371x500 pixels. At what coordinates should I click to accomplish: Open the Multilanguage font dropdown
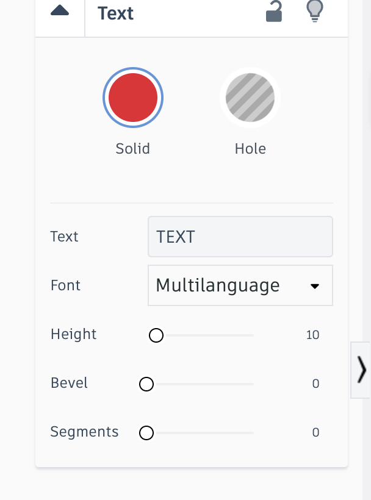coord(232,285)
